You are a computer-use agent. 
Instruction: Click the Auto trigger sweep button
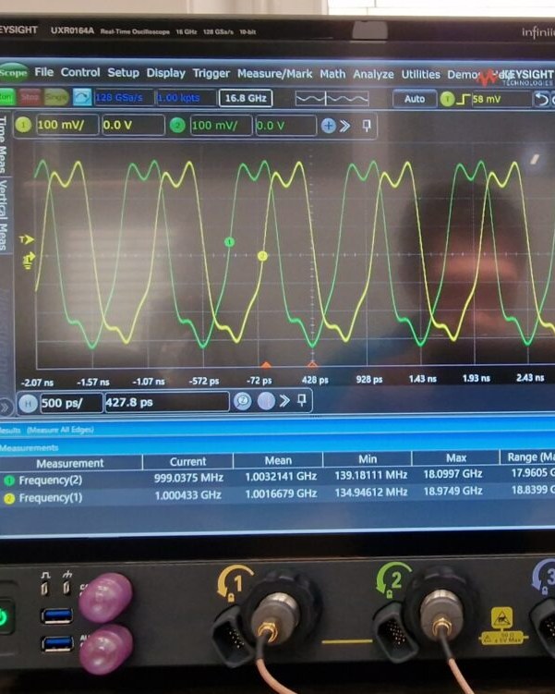point(415,99)
